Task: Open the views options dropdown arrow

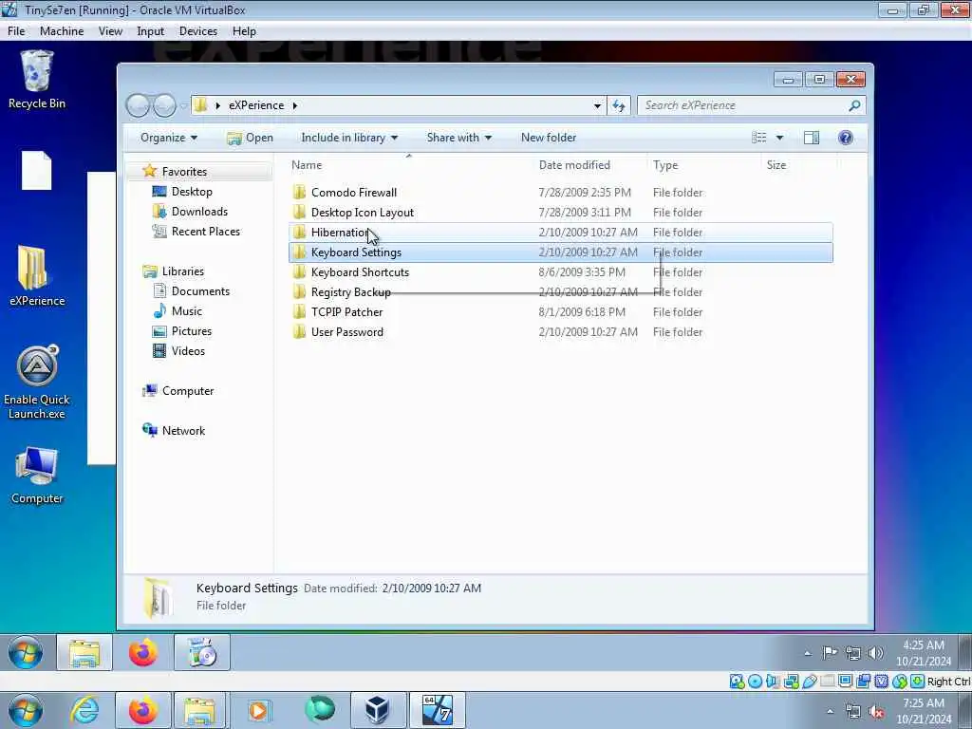Action: tap(780, 138)
